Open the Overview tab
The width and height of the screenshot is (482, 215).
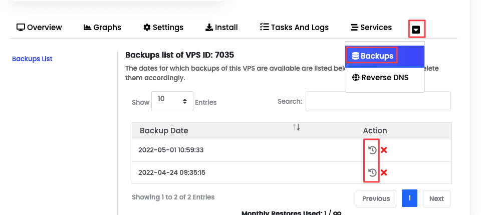(39, 28)
